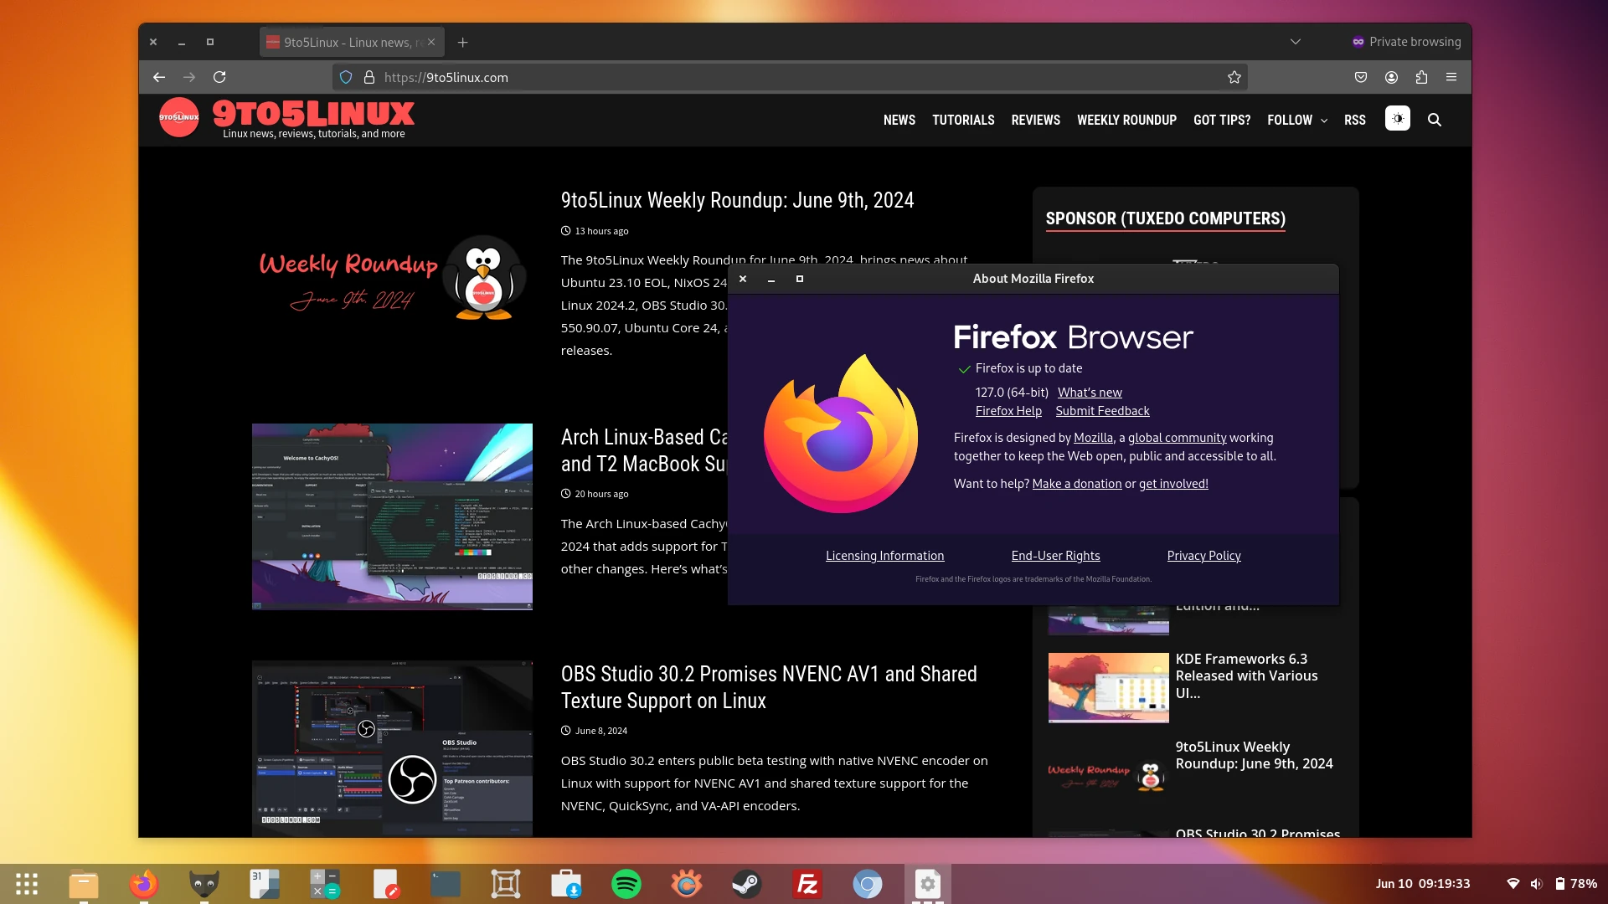Open the Calculator dock icon

(325, 884)
